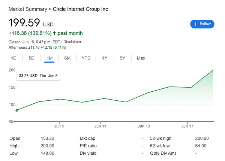Show year-to-date YTD chart
The height and width of the screenshot is (161, 225).
tap(86, 58)
